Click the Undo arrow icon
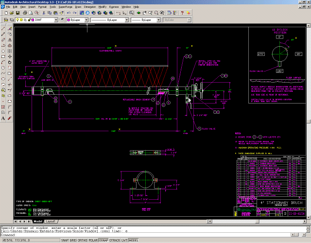Viewport: 311px width, 243px height. point(69,13)
